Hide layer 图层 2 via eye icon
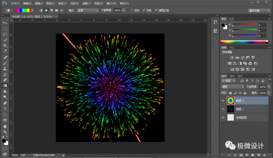This screenshot has width=273, height=158. 223,100
